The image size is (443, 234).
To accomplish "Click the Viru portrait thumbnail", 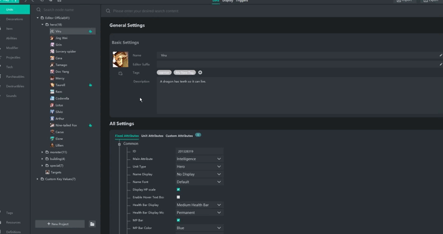I will [120, 59].
